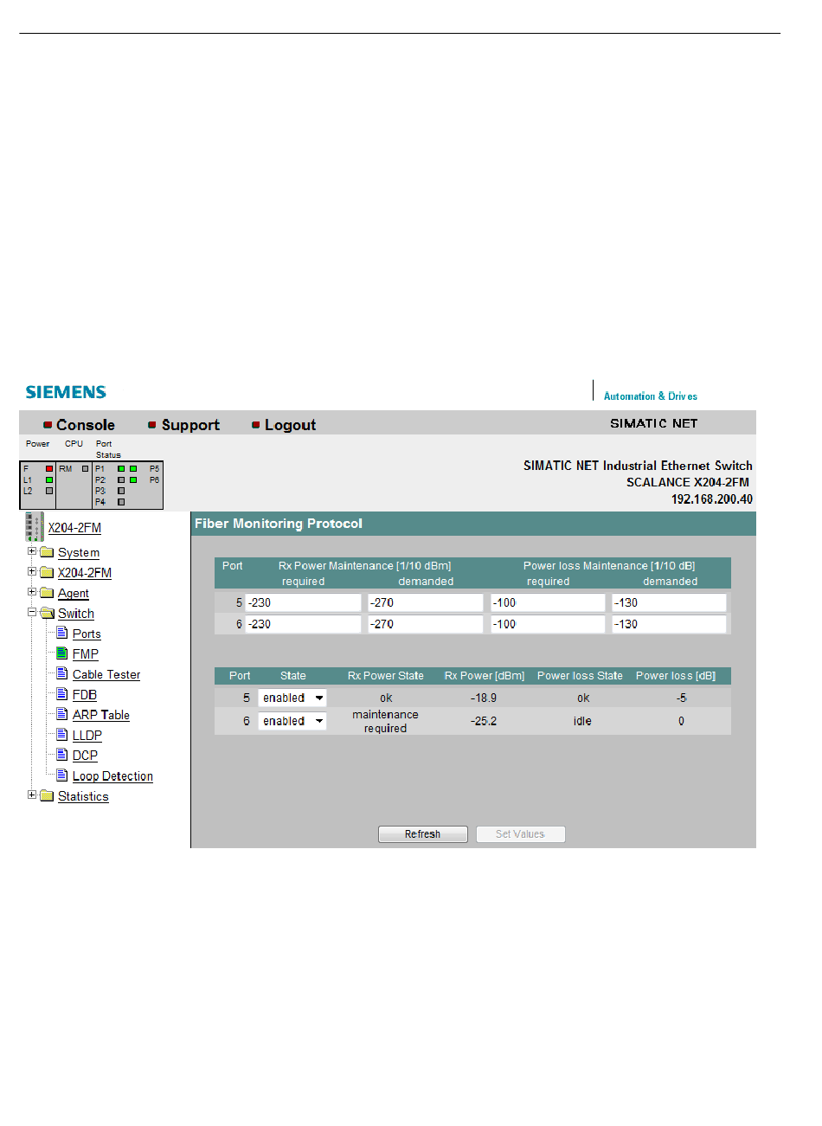The height and width of the screenshot is (1126, 822).
Task: Click the SCALANCE device icon beside X204-2FM
Action: 34,526
